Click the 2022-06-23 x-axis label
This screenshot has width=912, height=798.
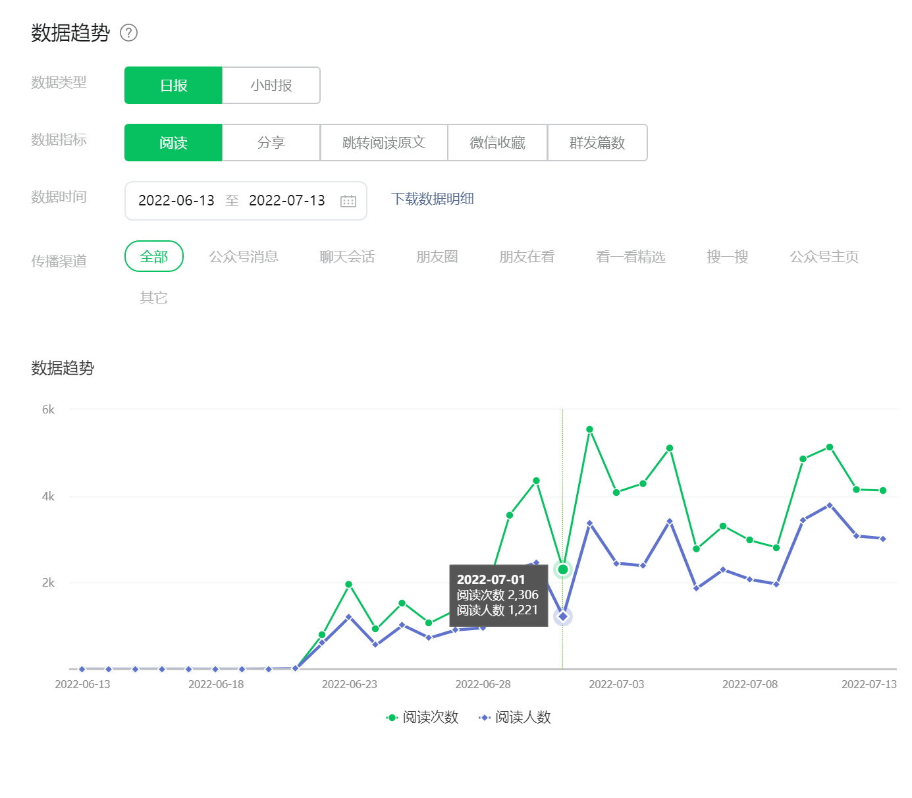(x=350, y=684)
